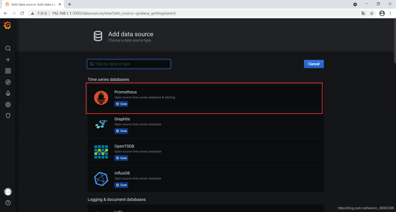The height and width of the screenshot is (212, 396).
Task: Open the Create plus icon in sidebar
Action: [8, 60]
